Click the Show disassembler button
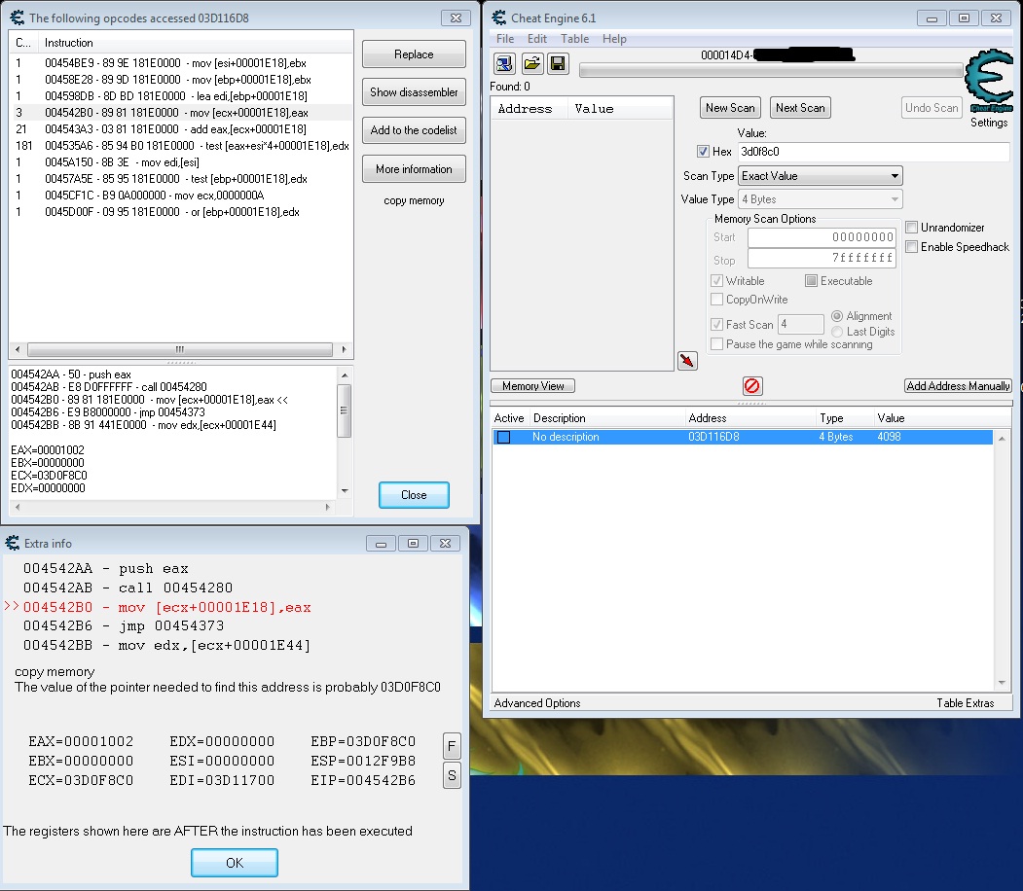This screenshot has height=891, width=1023. pos(413,92)
